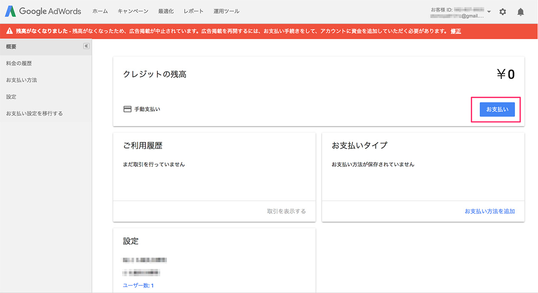The image size is (538, 293).
Task: Click the warning triangle icon in the red banner
Action: (9, 31)
